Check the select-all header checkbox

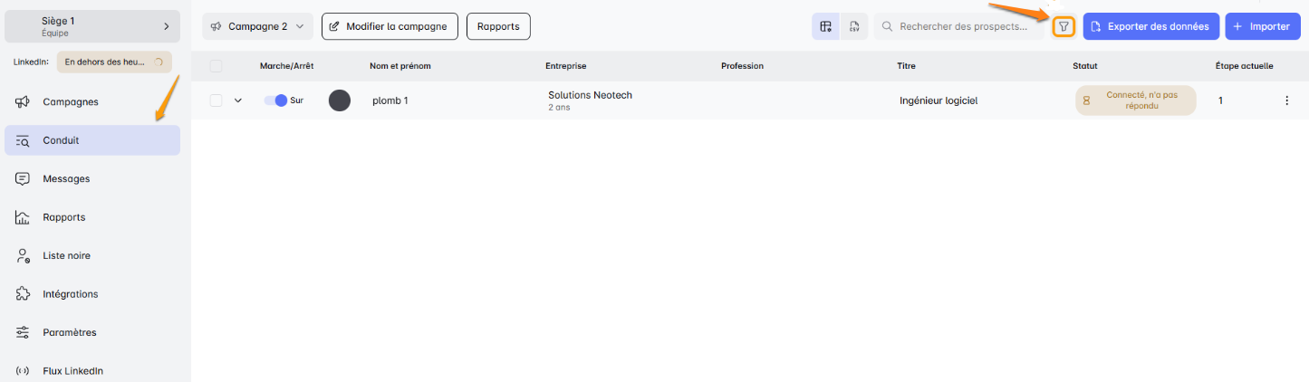216,66
